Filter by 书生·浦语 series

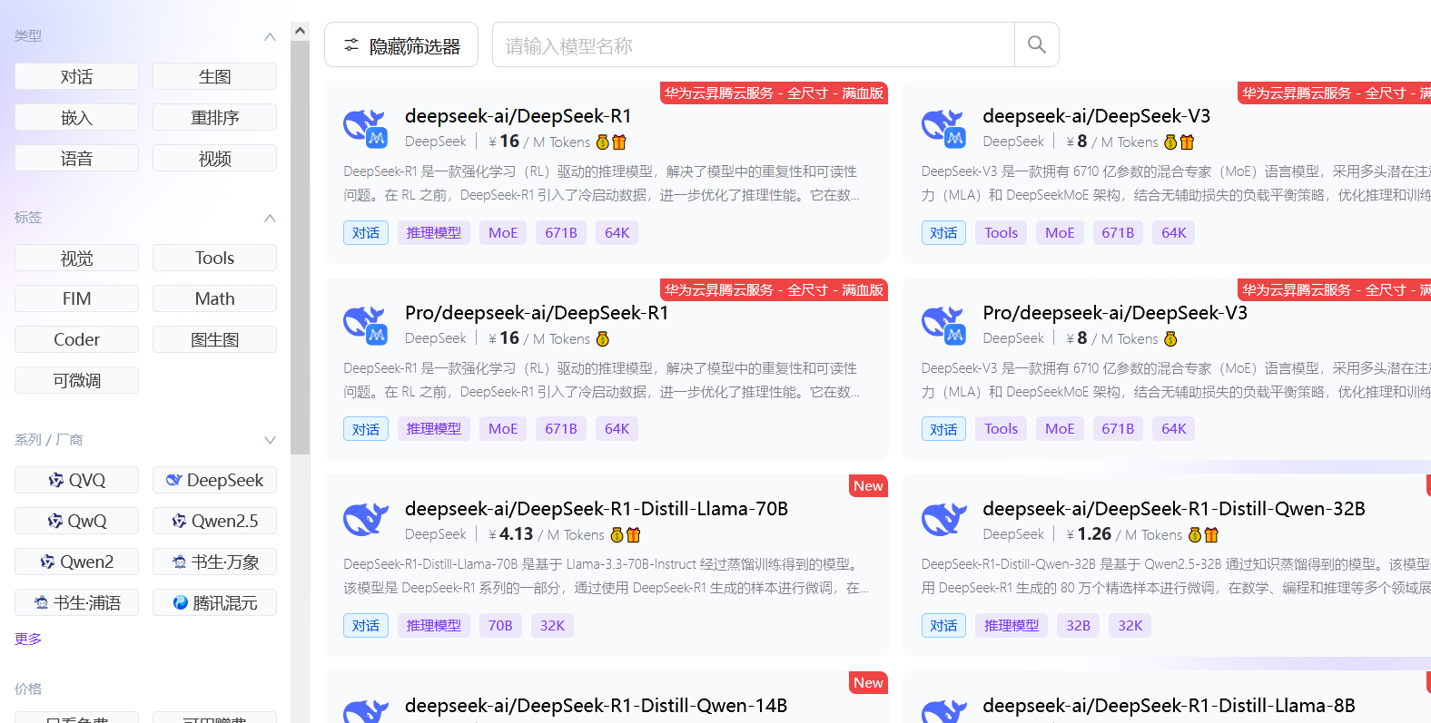pos(76,602)
